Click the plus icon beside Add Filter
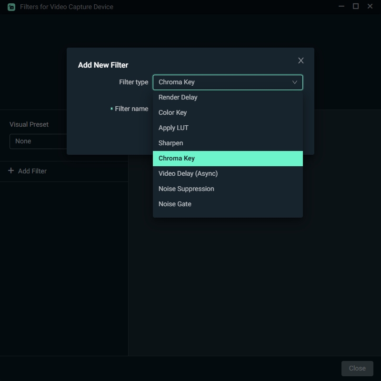The width and height of the screenshot is (381, 381). [x=11, y=170]
